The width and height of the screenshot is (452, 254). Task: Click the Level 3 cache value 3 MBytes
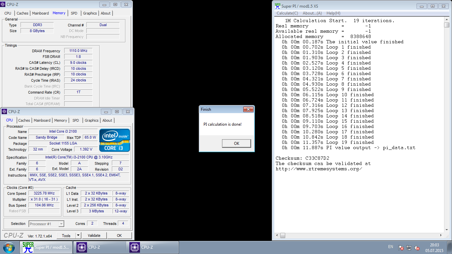(96, 211)
